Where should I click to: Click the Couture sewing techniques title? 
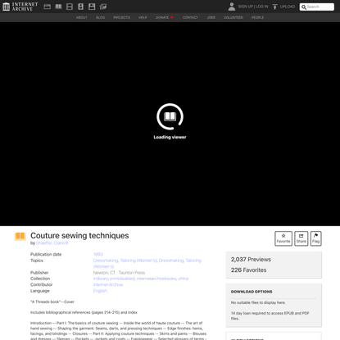79,236
